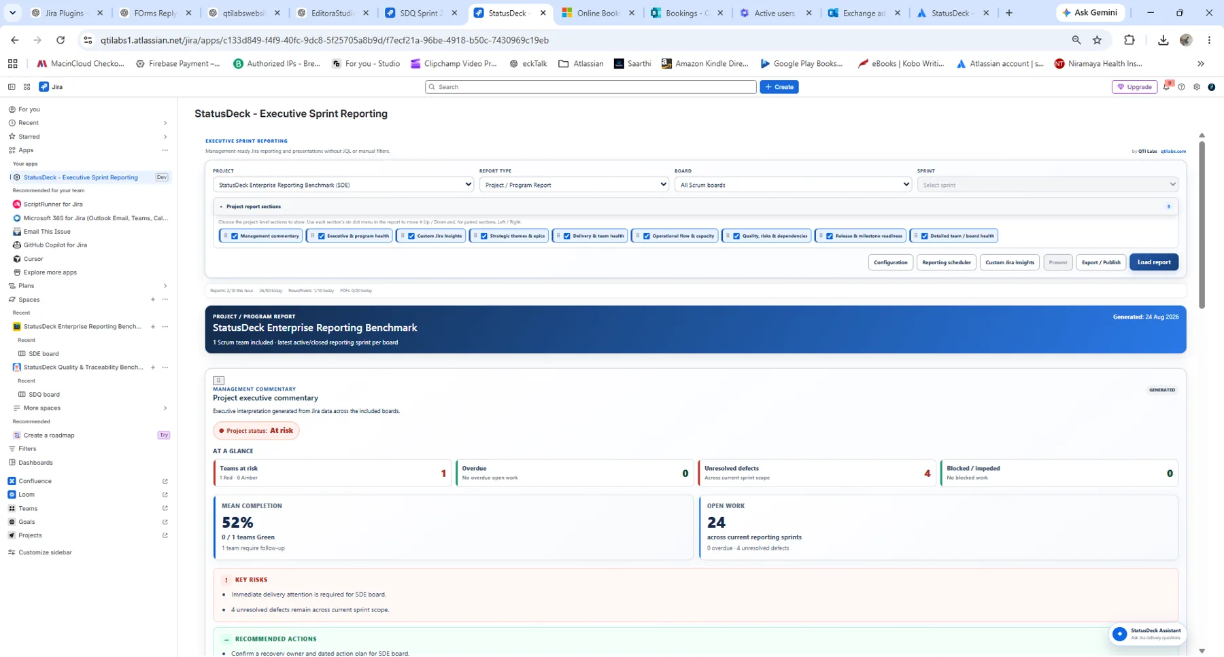Click the scrollbar down arrow
Screen dimensions: 1224x657
(x=1202, y=651)
